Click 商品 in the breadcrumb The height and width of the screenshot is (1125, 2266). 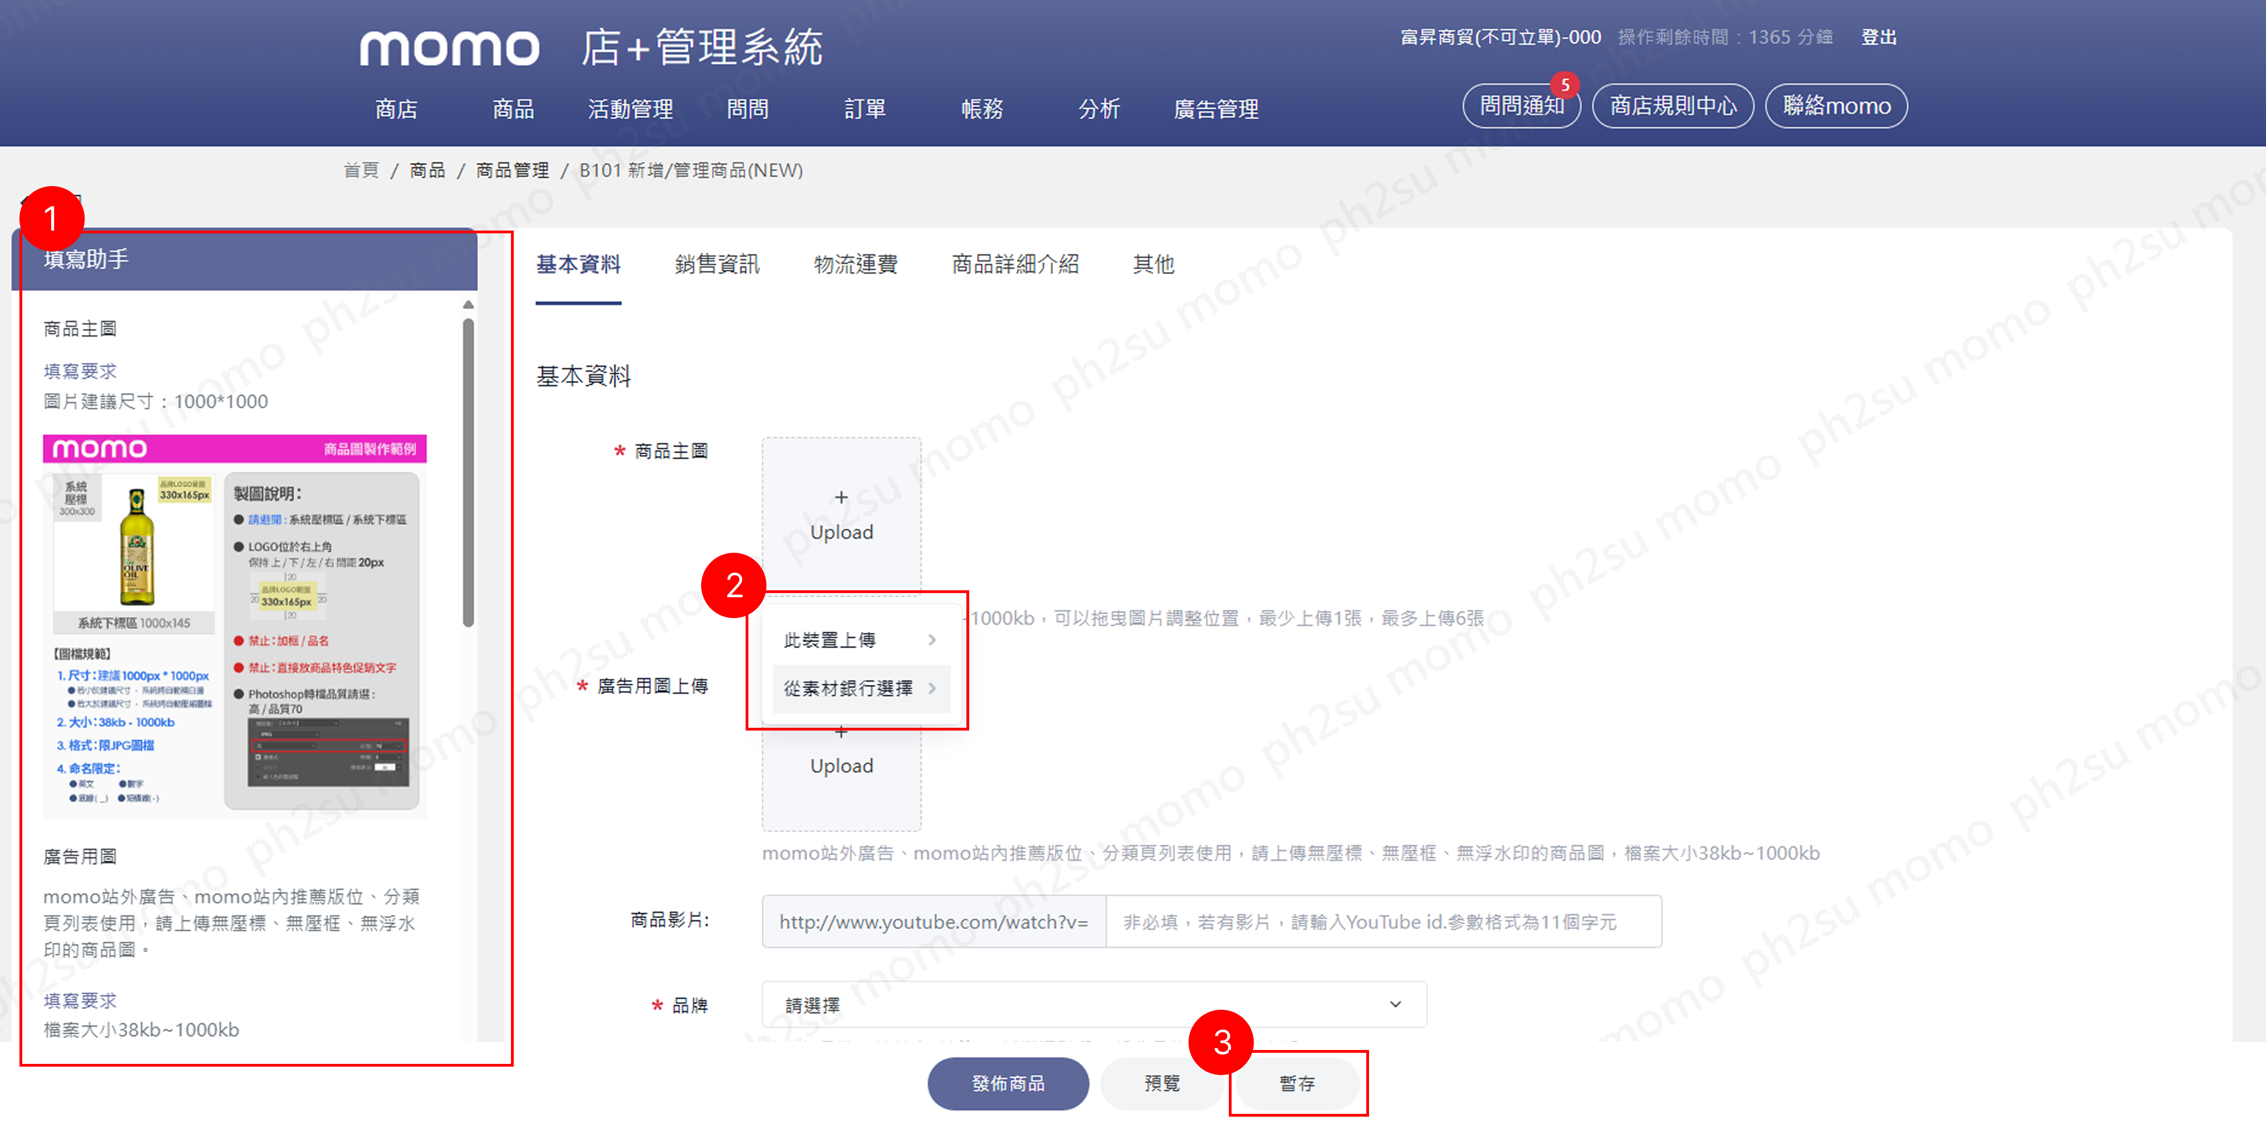coord(428,170)
